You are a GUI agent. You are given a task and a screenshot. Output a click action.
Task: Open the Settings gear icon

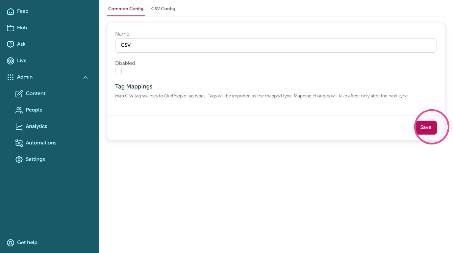coord(19,159)
